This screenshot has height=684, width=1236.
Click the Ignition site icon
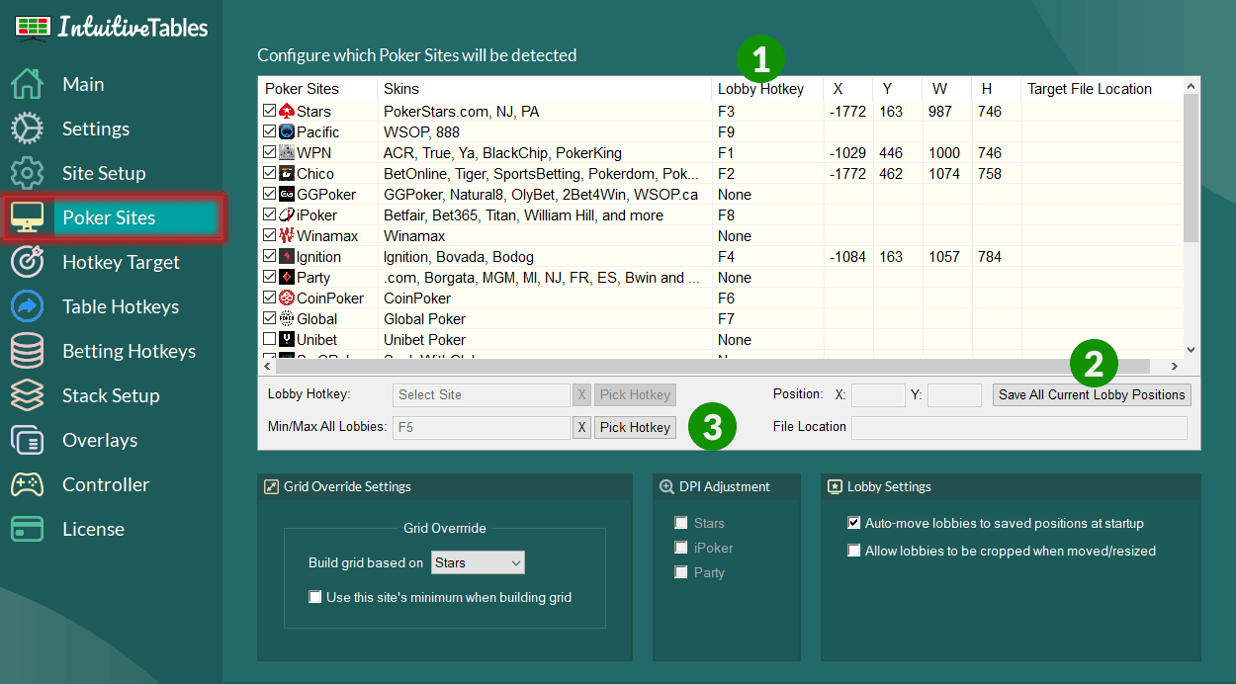tap(287, 257)
